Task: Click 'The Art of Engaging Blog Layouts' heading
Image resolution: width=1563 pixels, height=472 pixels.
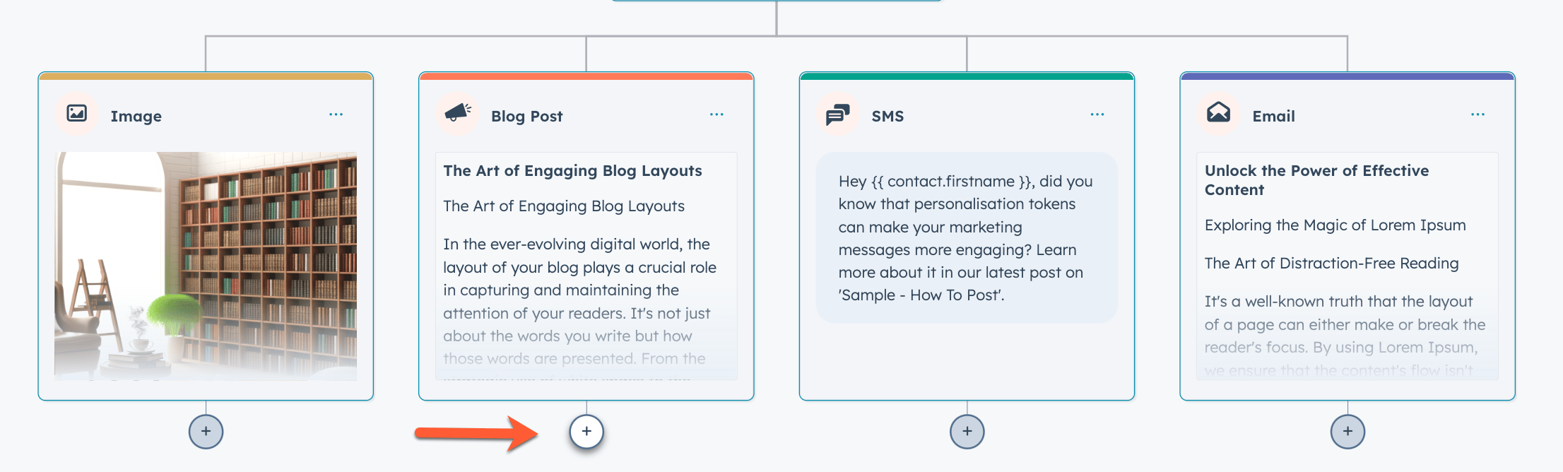Action: click(572, 171)
